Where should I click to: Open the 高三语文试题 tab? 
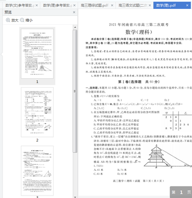coord(132,5)
